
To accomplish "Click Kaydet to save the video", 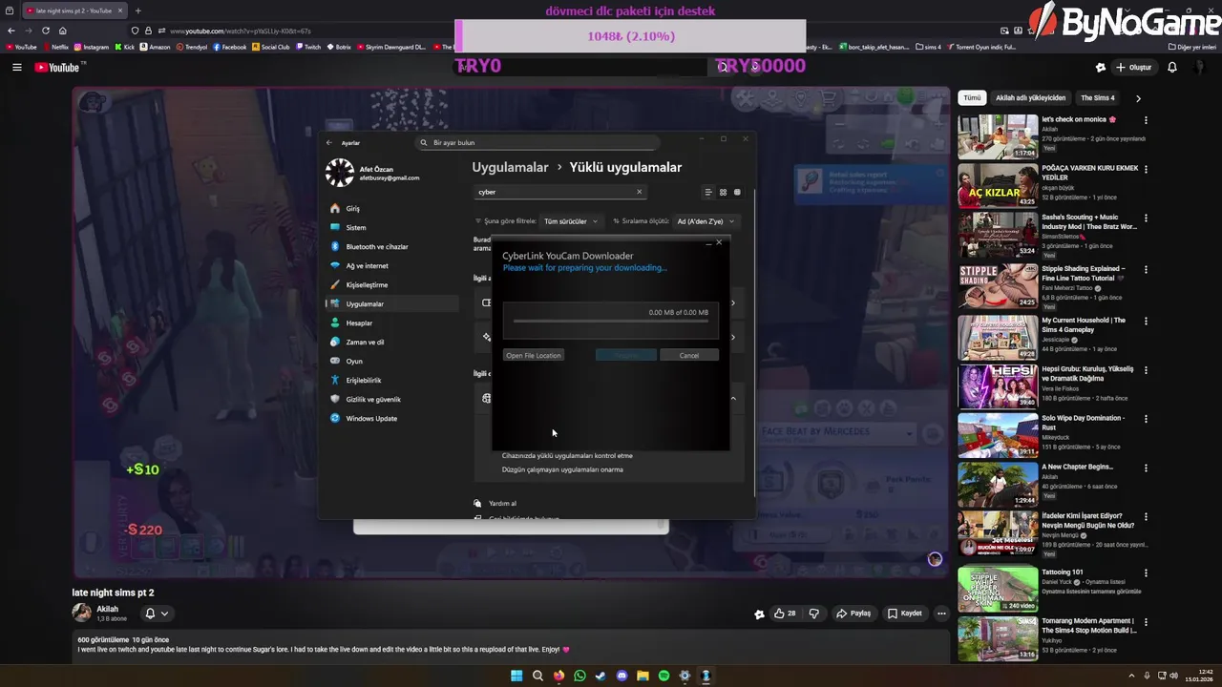I will (x=904, y=614).
